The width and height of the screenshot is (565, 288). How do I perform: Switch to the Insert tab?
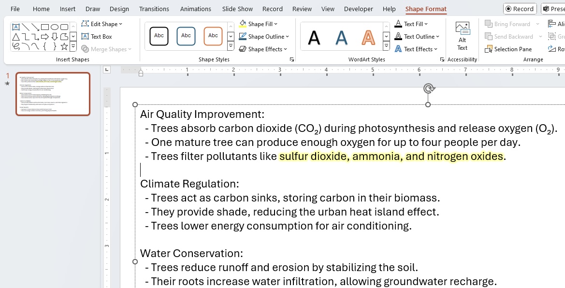(67, 9)
